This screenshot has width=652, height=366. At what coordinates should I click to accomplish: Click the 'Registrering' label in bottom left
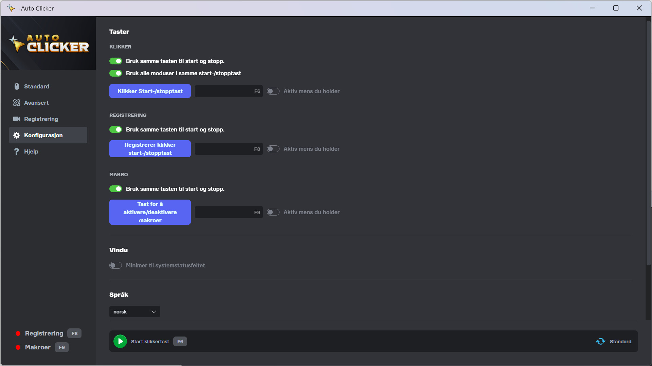point(44,333)
